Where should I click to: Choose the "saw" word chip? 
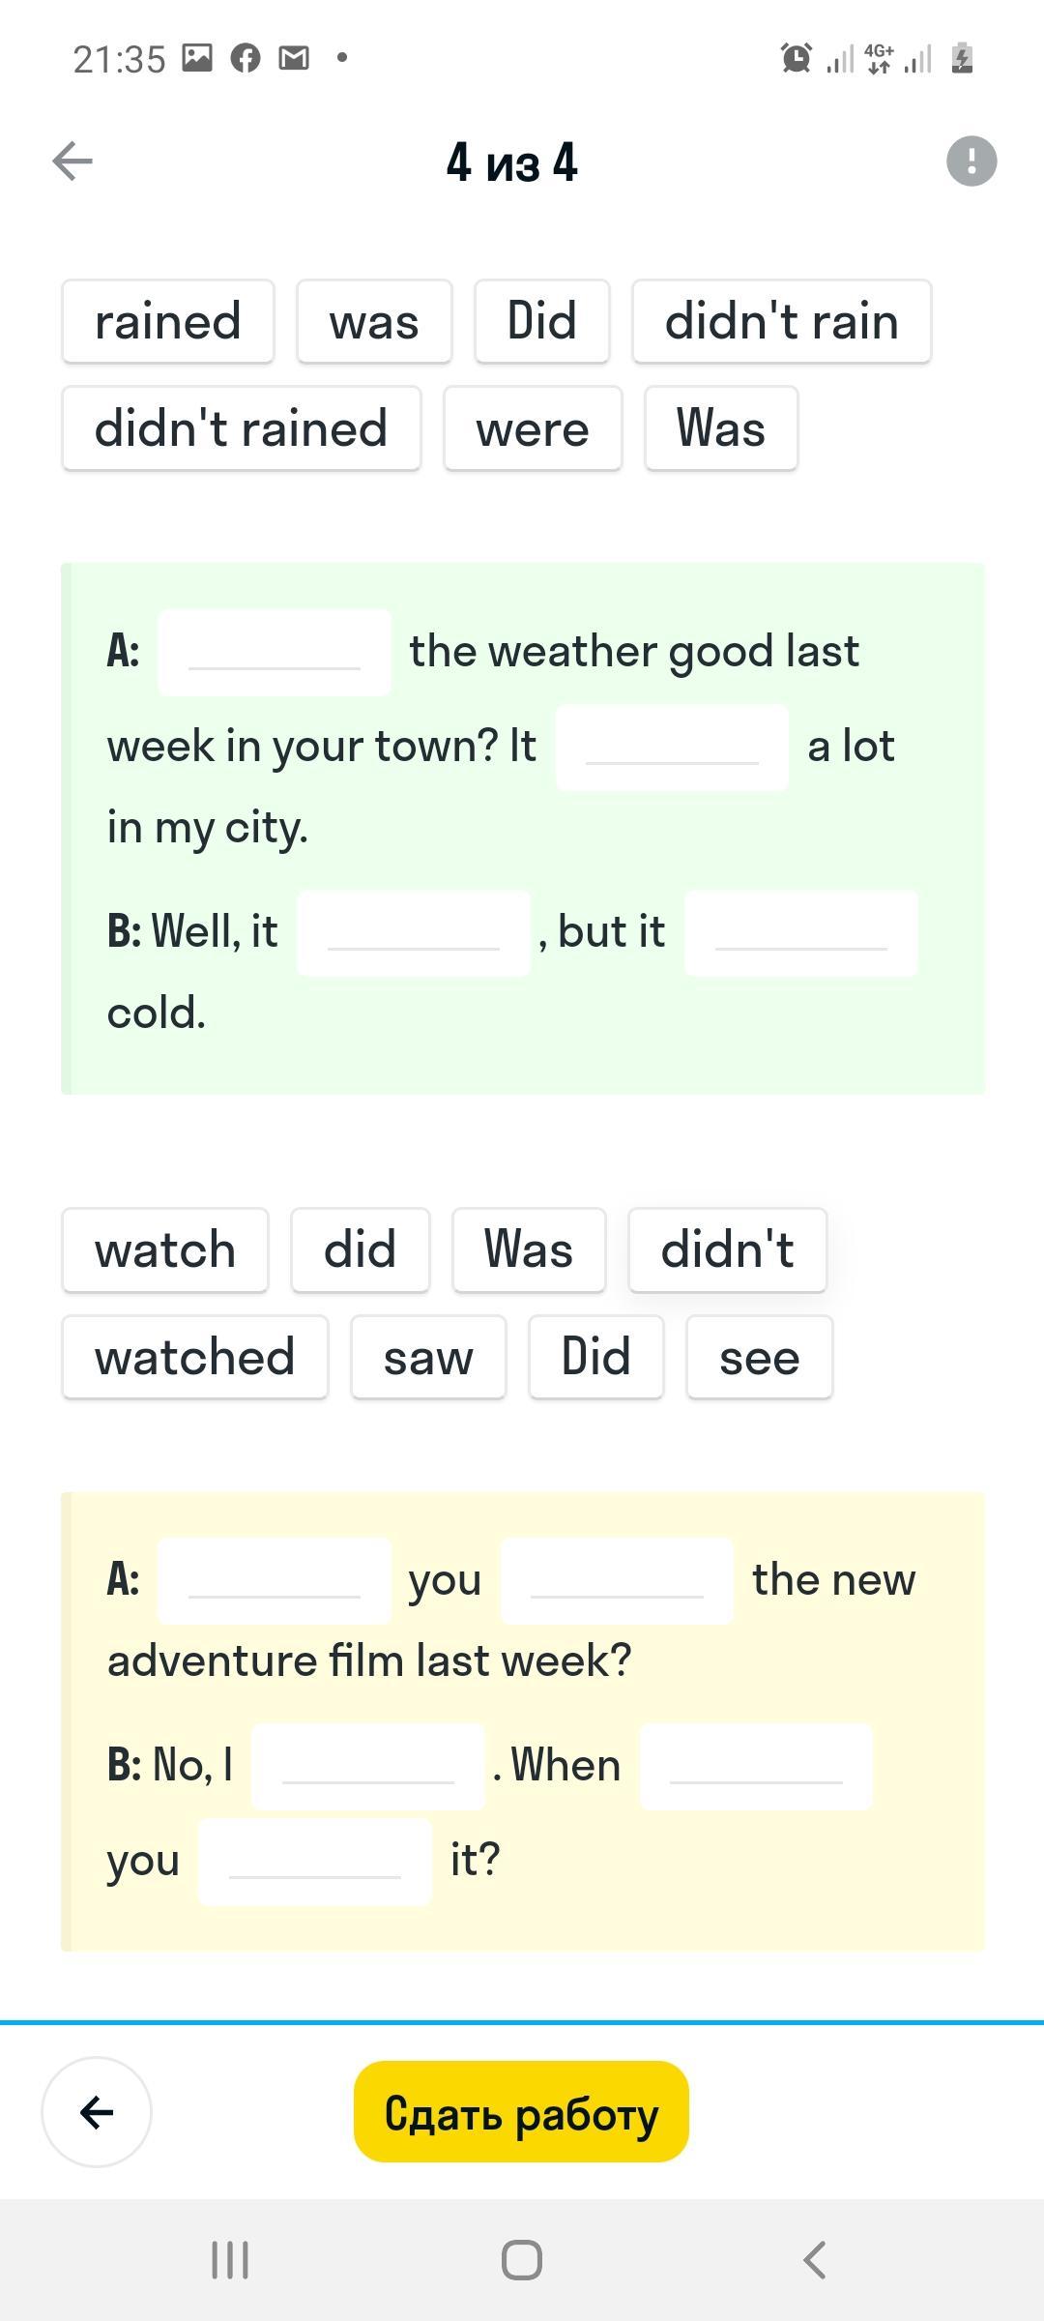coord(428,1357)
